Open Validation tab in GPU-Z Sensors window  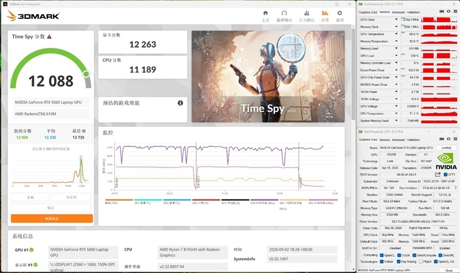point(413,12)
